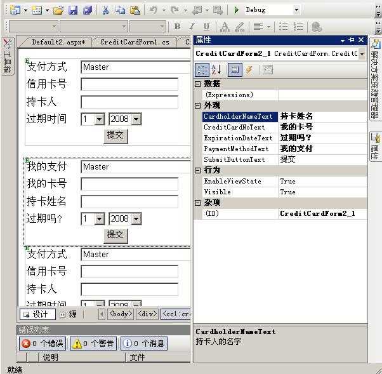Start debugging with the green play icon
Image resolution: width=382 pixels, height=374 pixels.
(236, 10)
